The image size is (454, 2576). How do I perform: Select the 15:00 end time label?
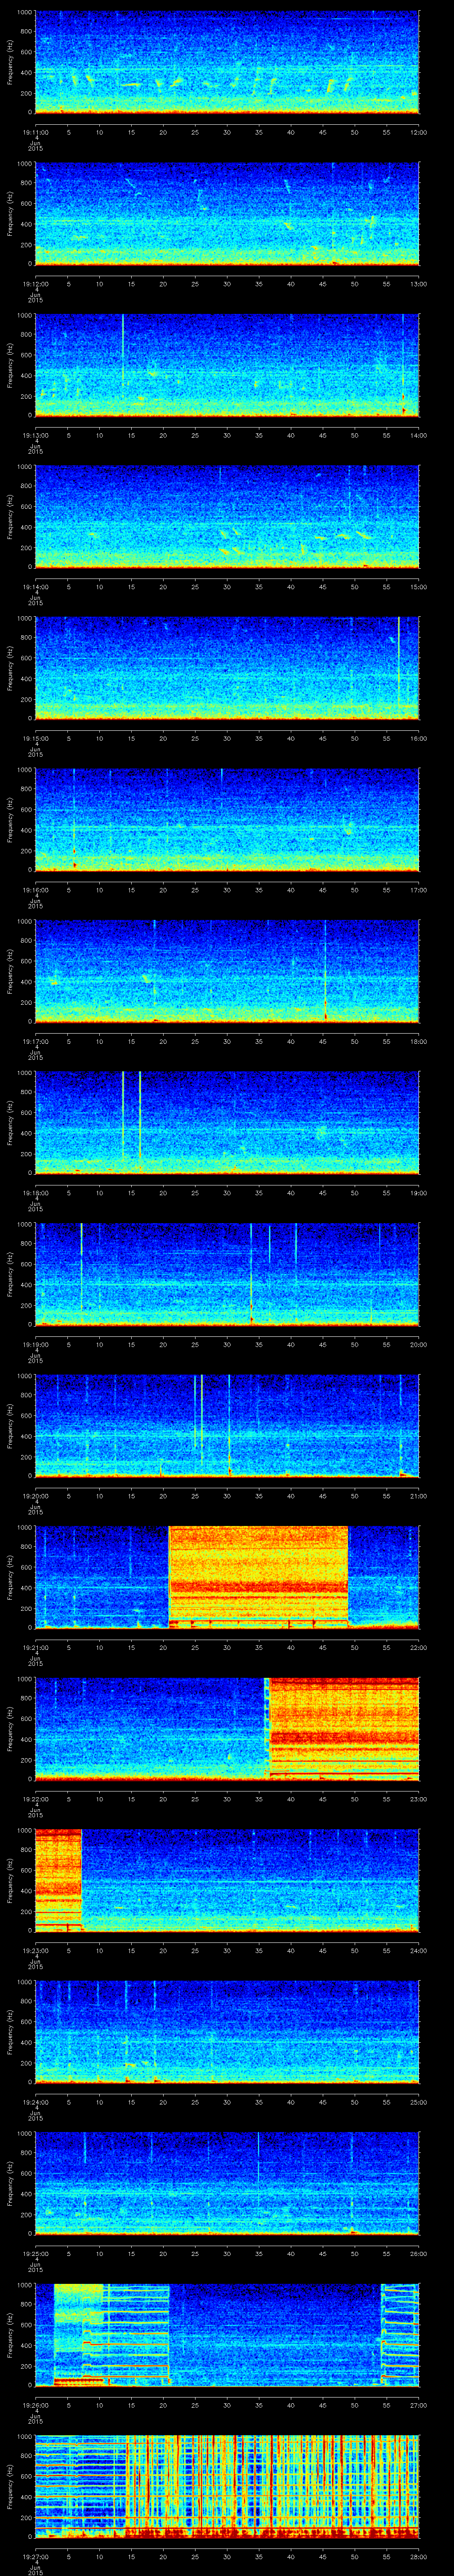coord(418,586)
